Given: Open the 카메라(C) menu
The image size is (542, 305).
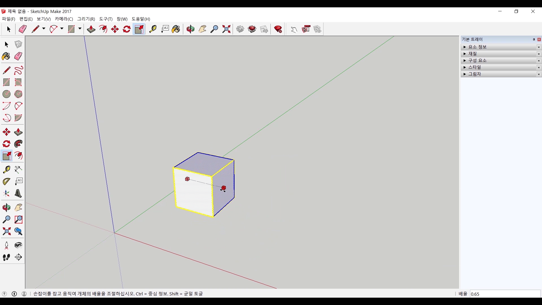Looking at the screenshot, I should click(x=64, y=19).
